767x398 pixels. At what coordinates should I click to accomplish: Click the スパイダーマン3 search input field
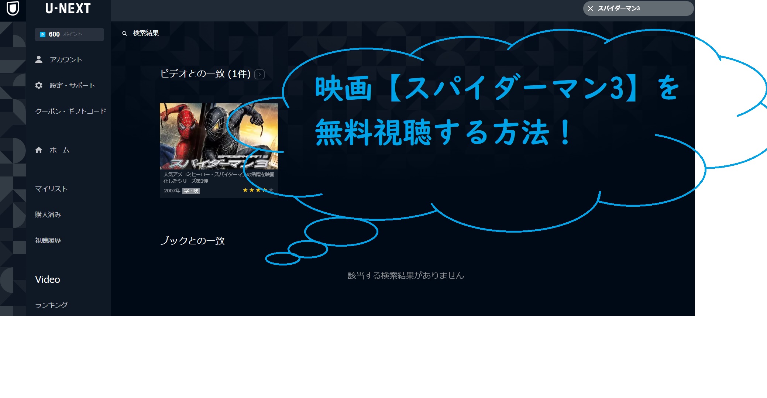point(639,8)
